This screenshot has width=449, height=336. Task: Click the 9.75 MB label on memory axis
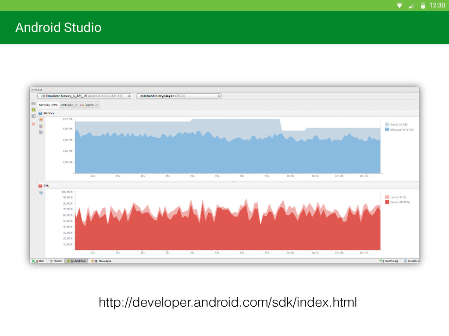pyautogui.click(x=68, y=119)
